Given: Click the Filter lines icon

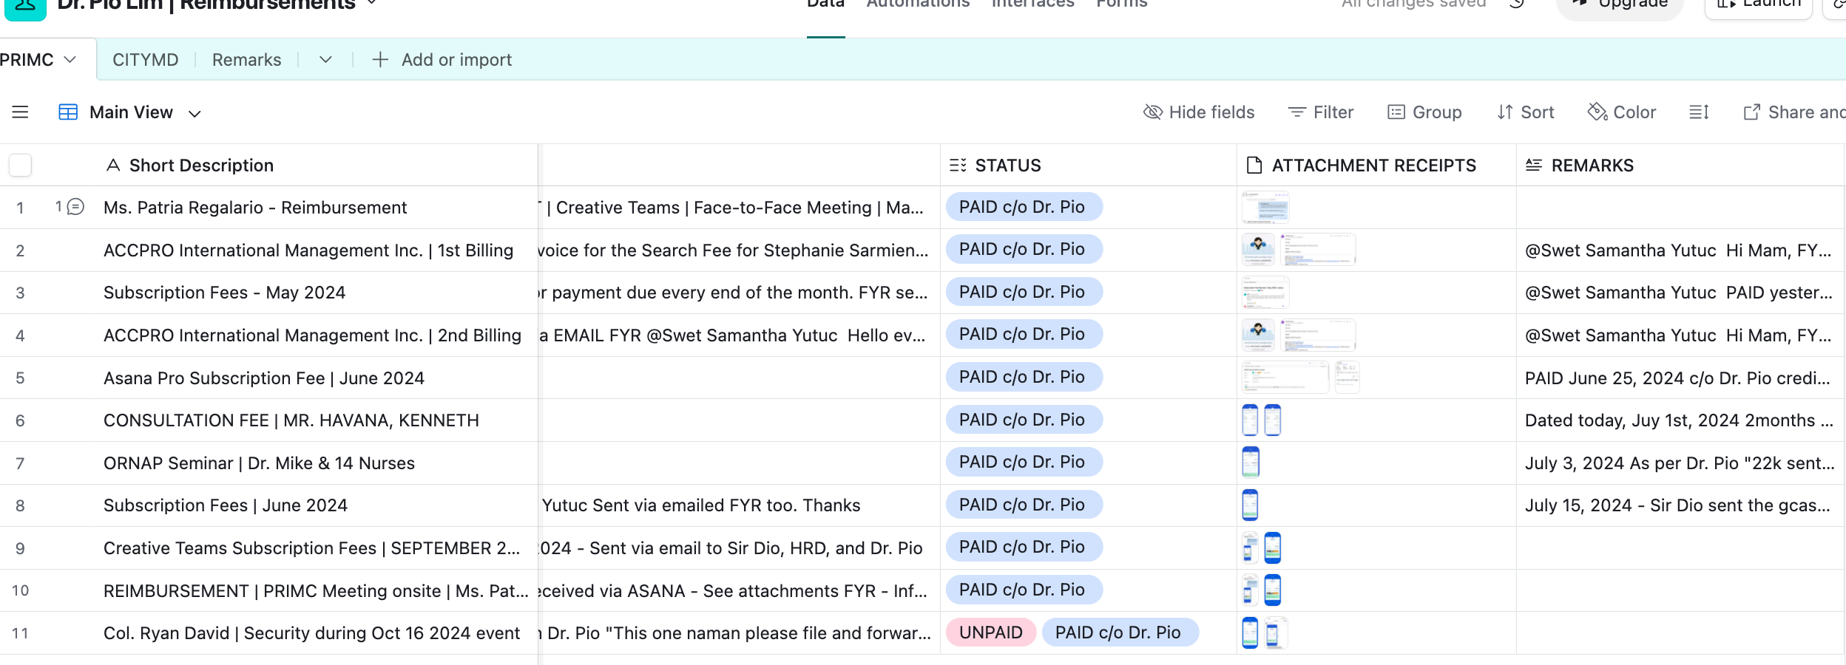Looking at the screenshot, I should [x=1296, y=112].
